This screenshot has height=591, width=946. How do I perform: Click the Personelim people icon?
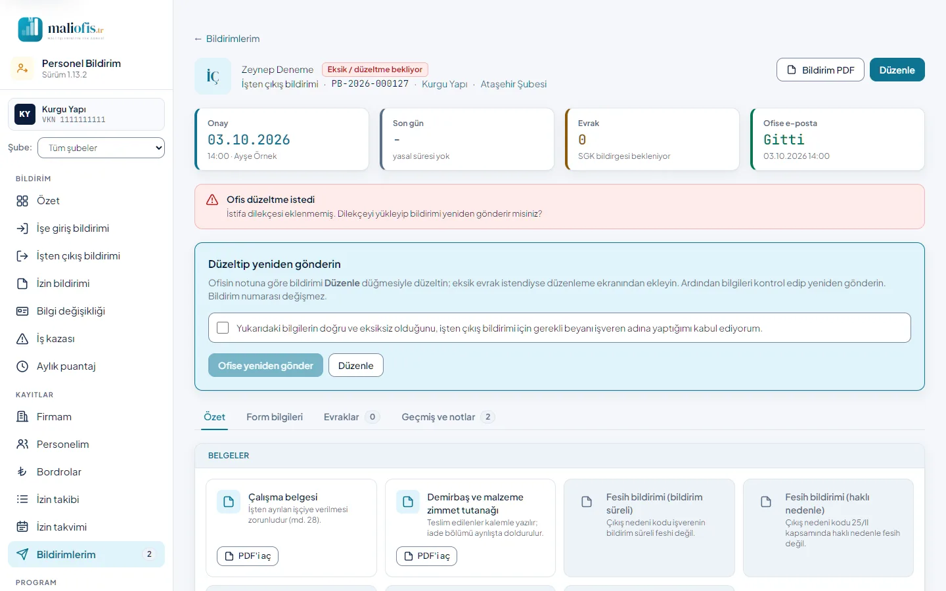coord(22,445)
